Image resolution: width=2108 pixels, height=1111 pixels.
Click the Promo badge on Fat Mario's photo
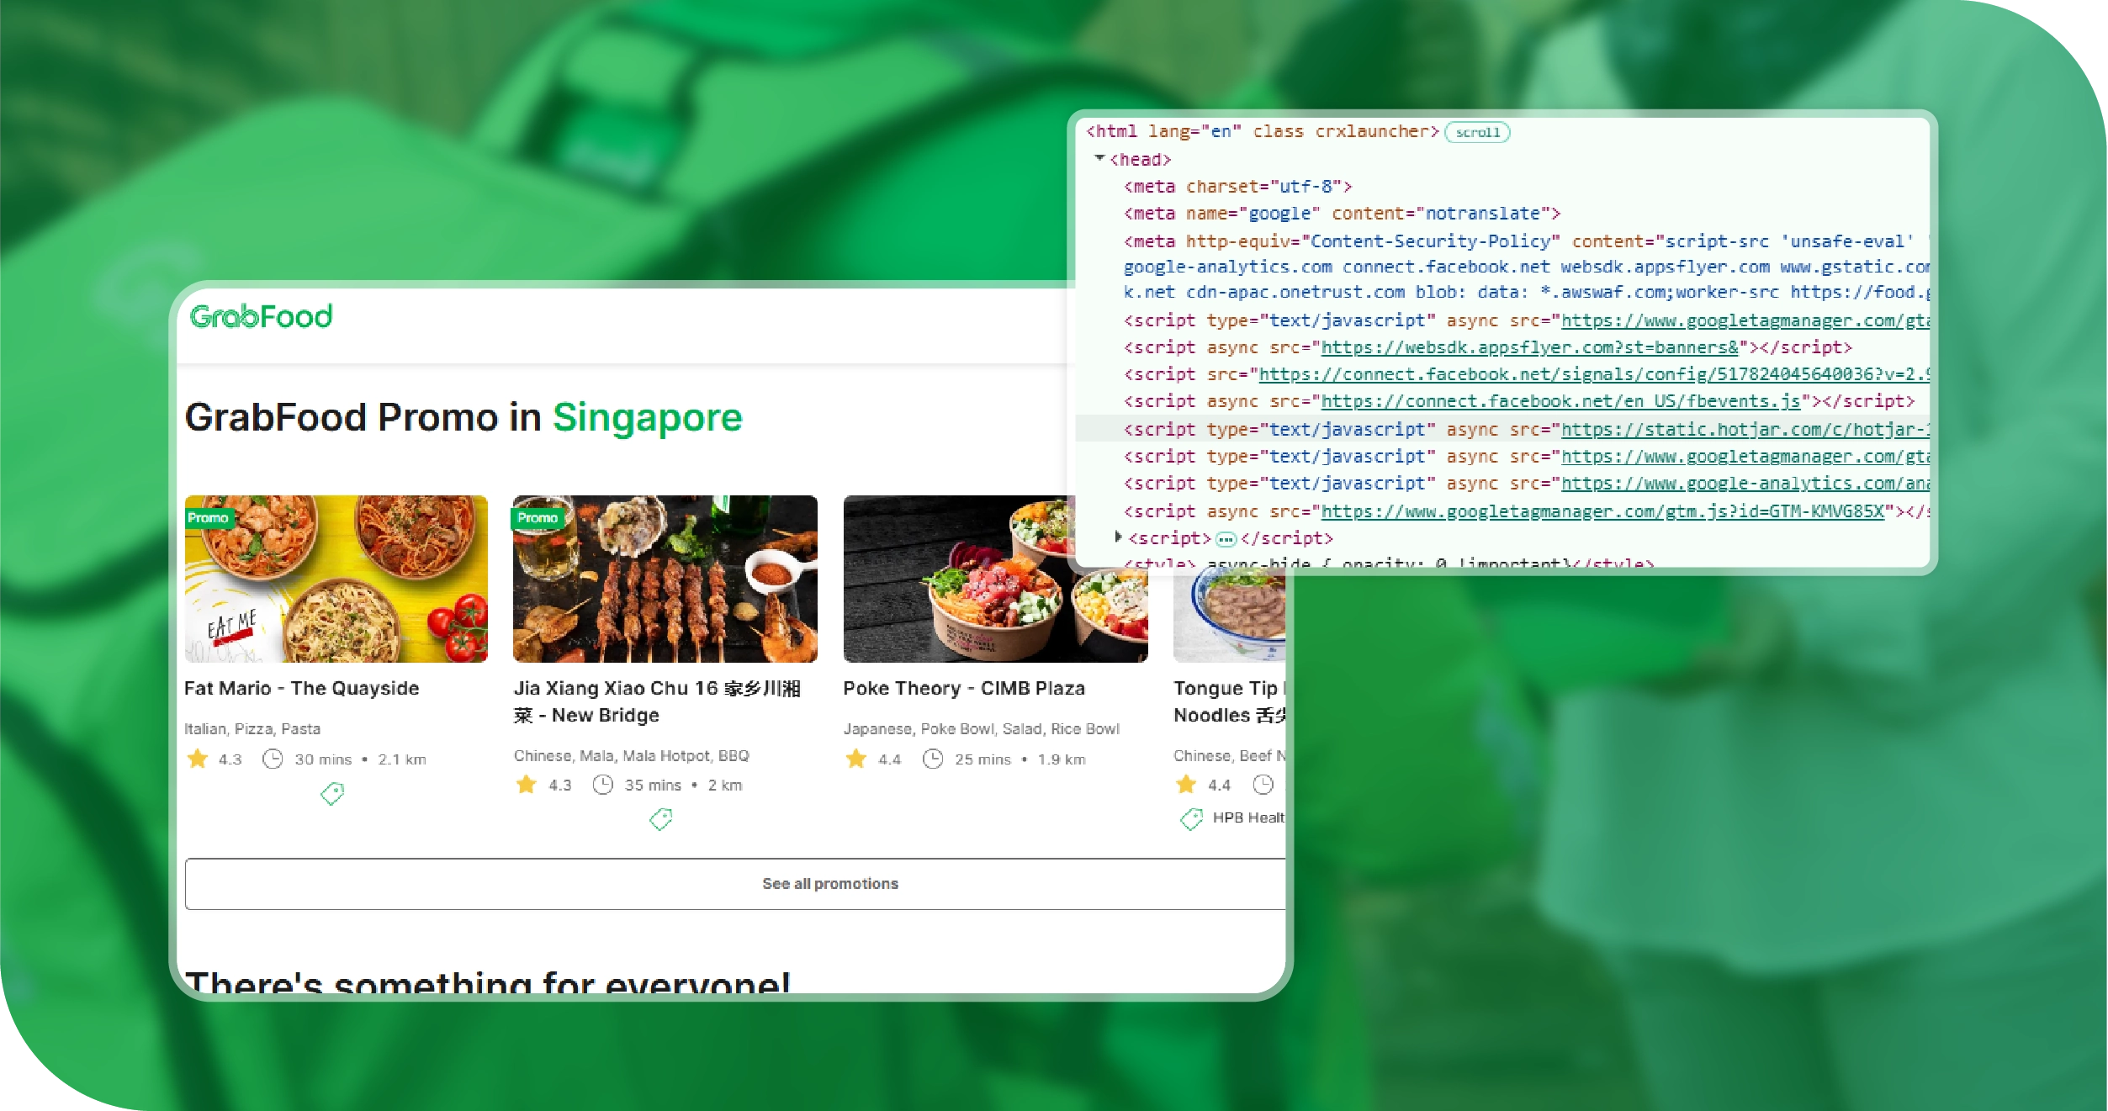coord(209,520)
